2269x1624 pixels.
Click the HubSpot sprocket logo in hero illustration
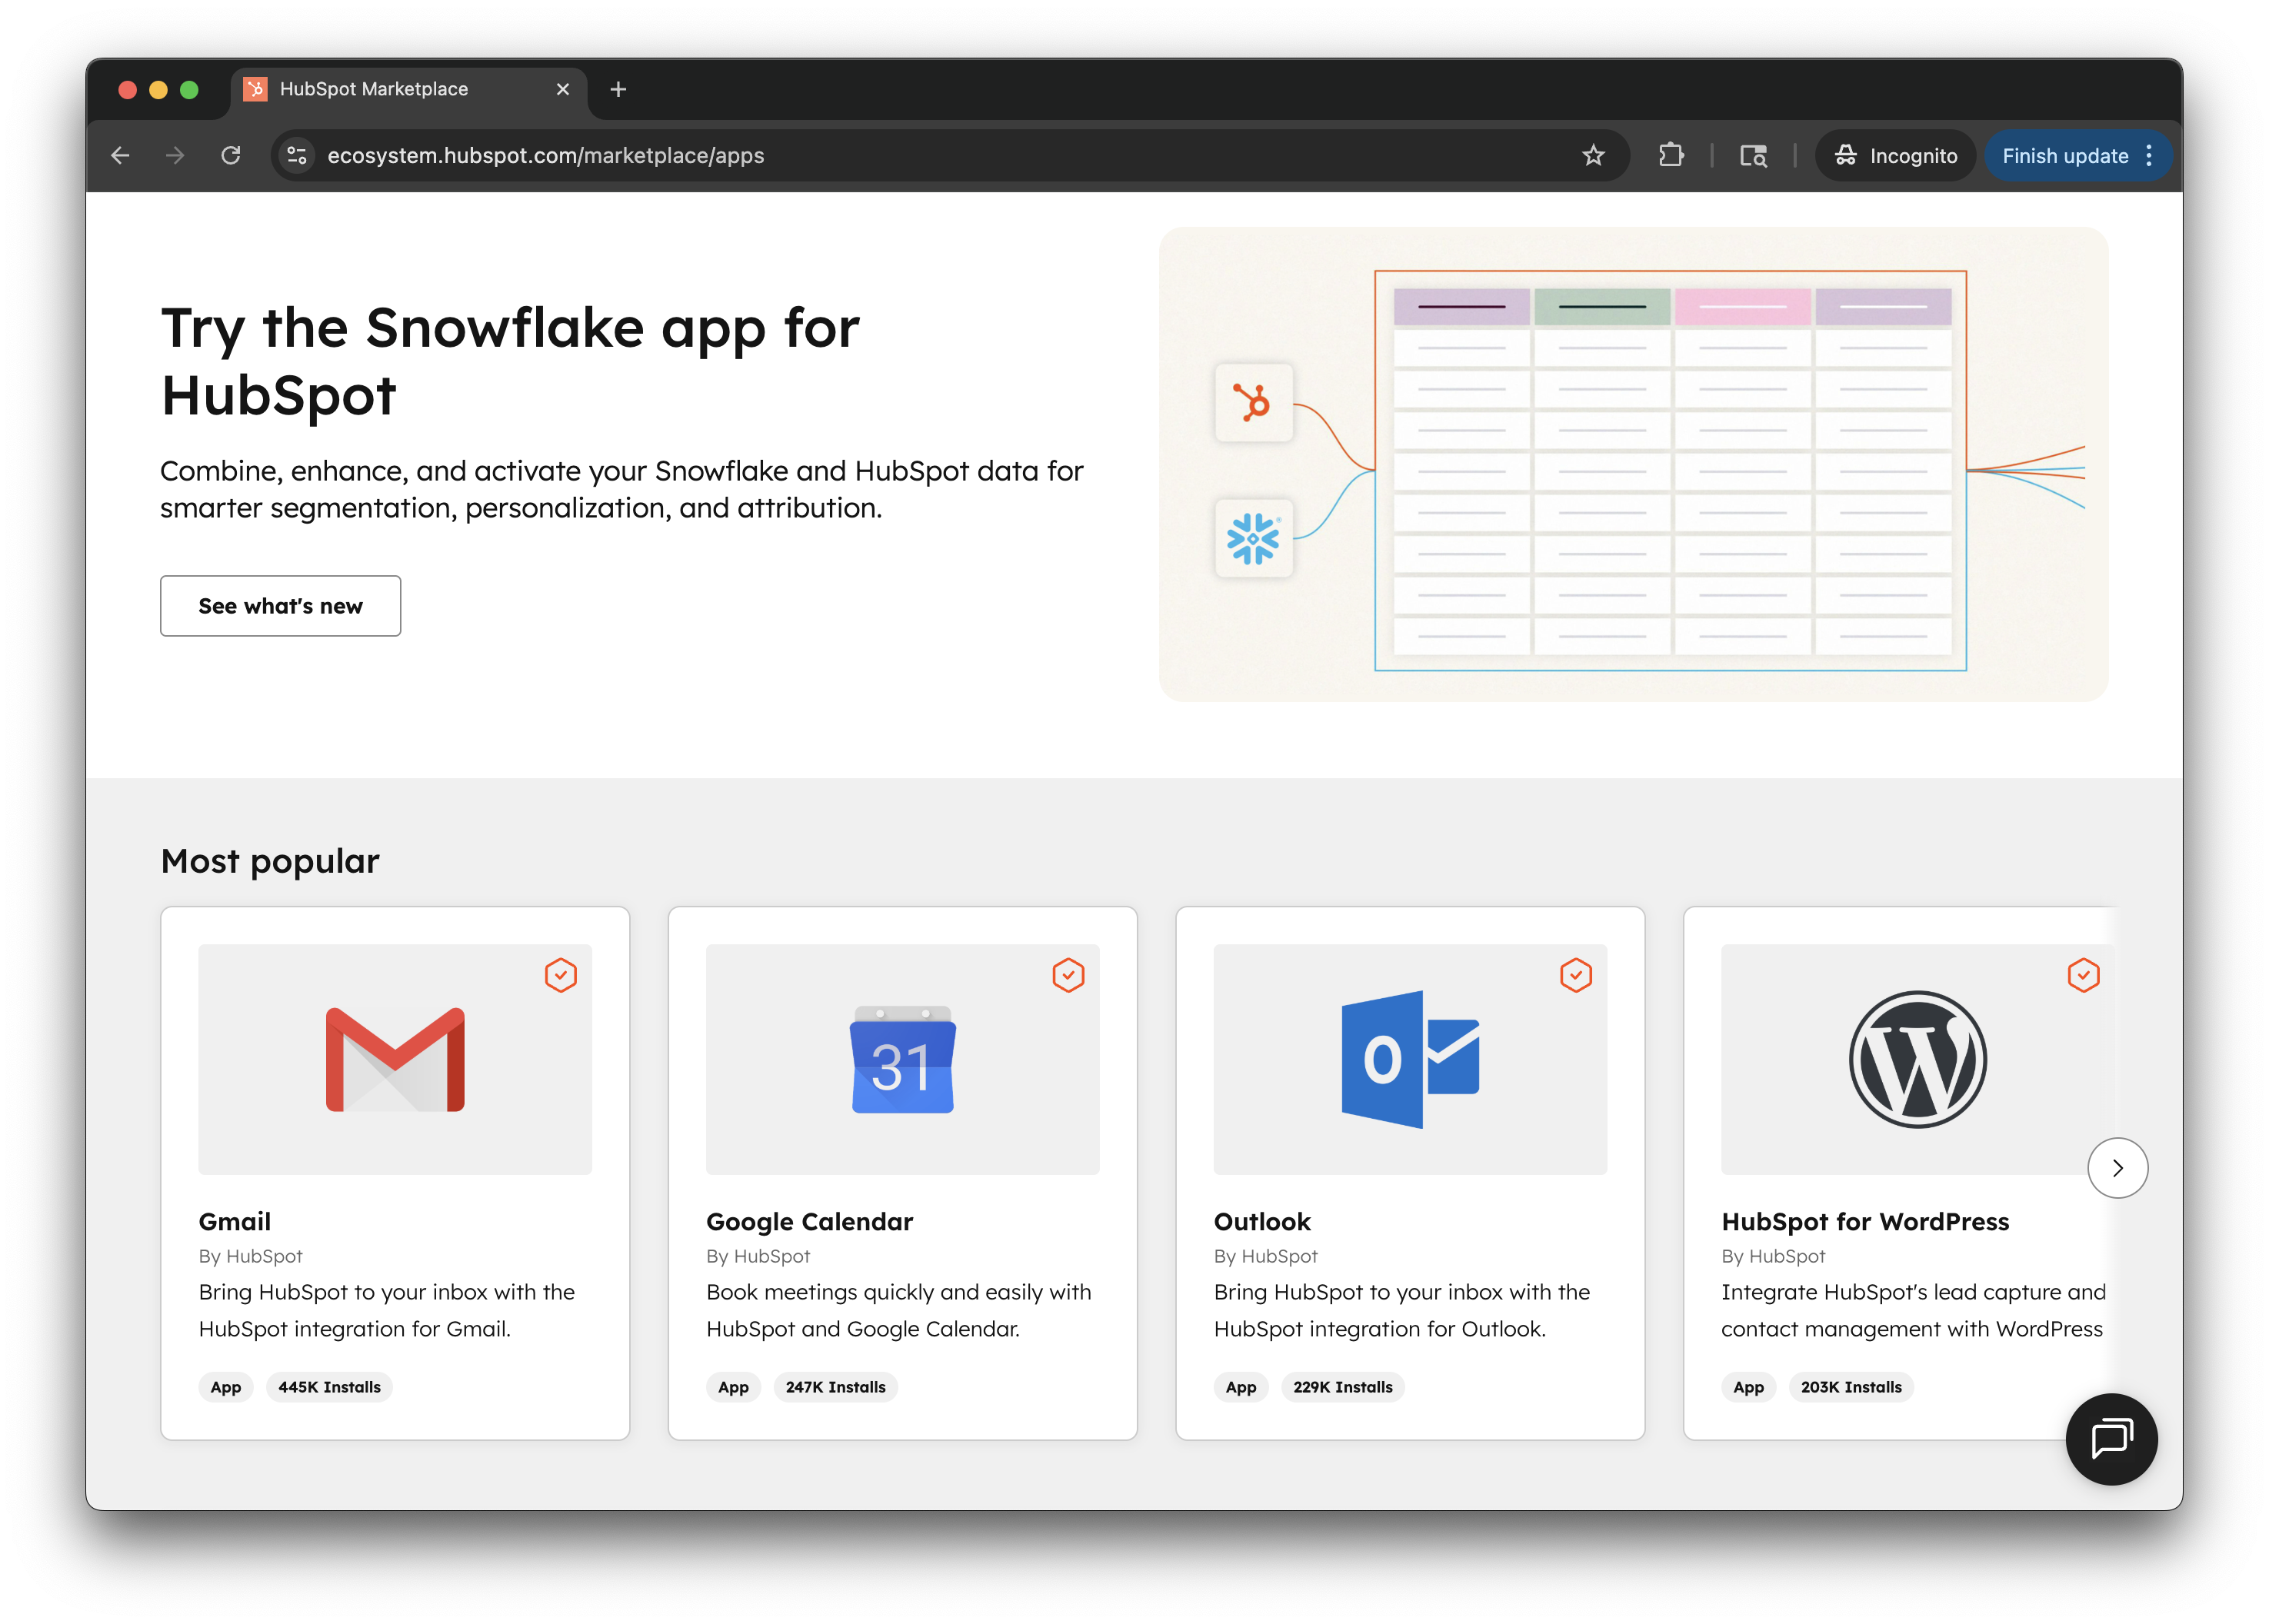1254,404
